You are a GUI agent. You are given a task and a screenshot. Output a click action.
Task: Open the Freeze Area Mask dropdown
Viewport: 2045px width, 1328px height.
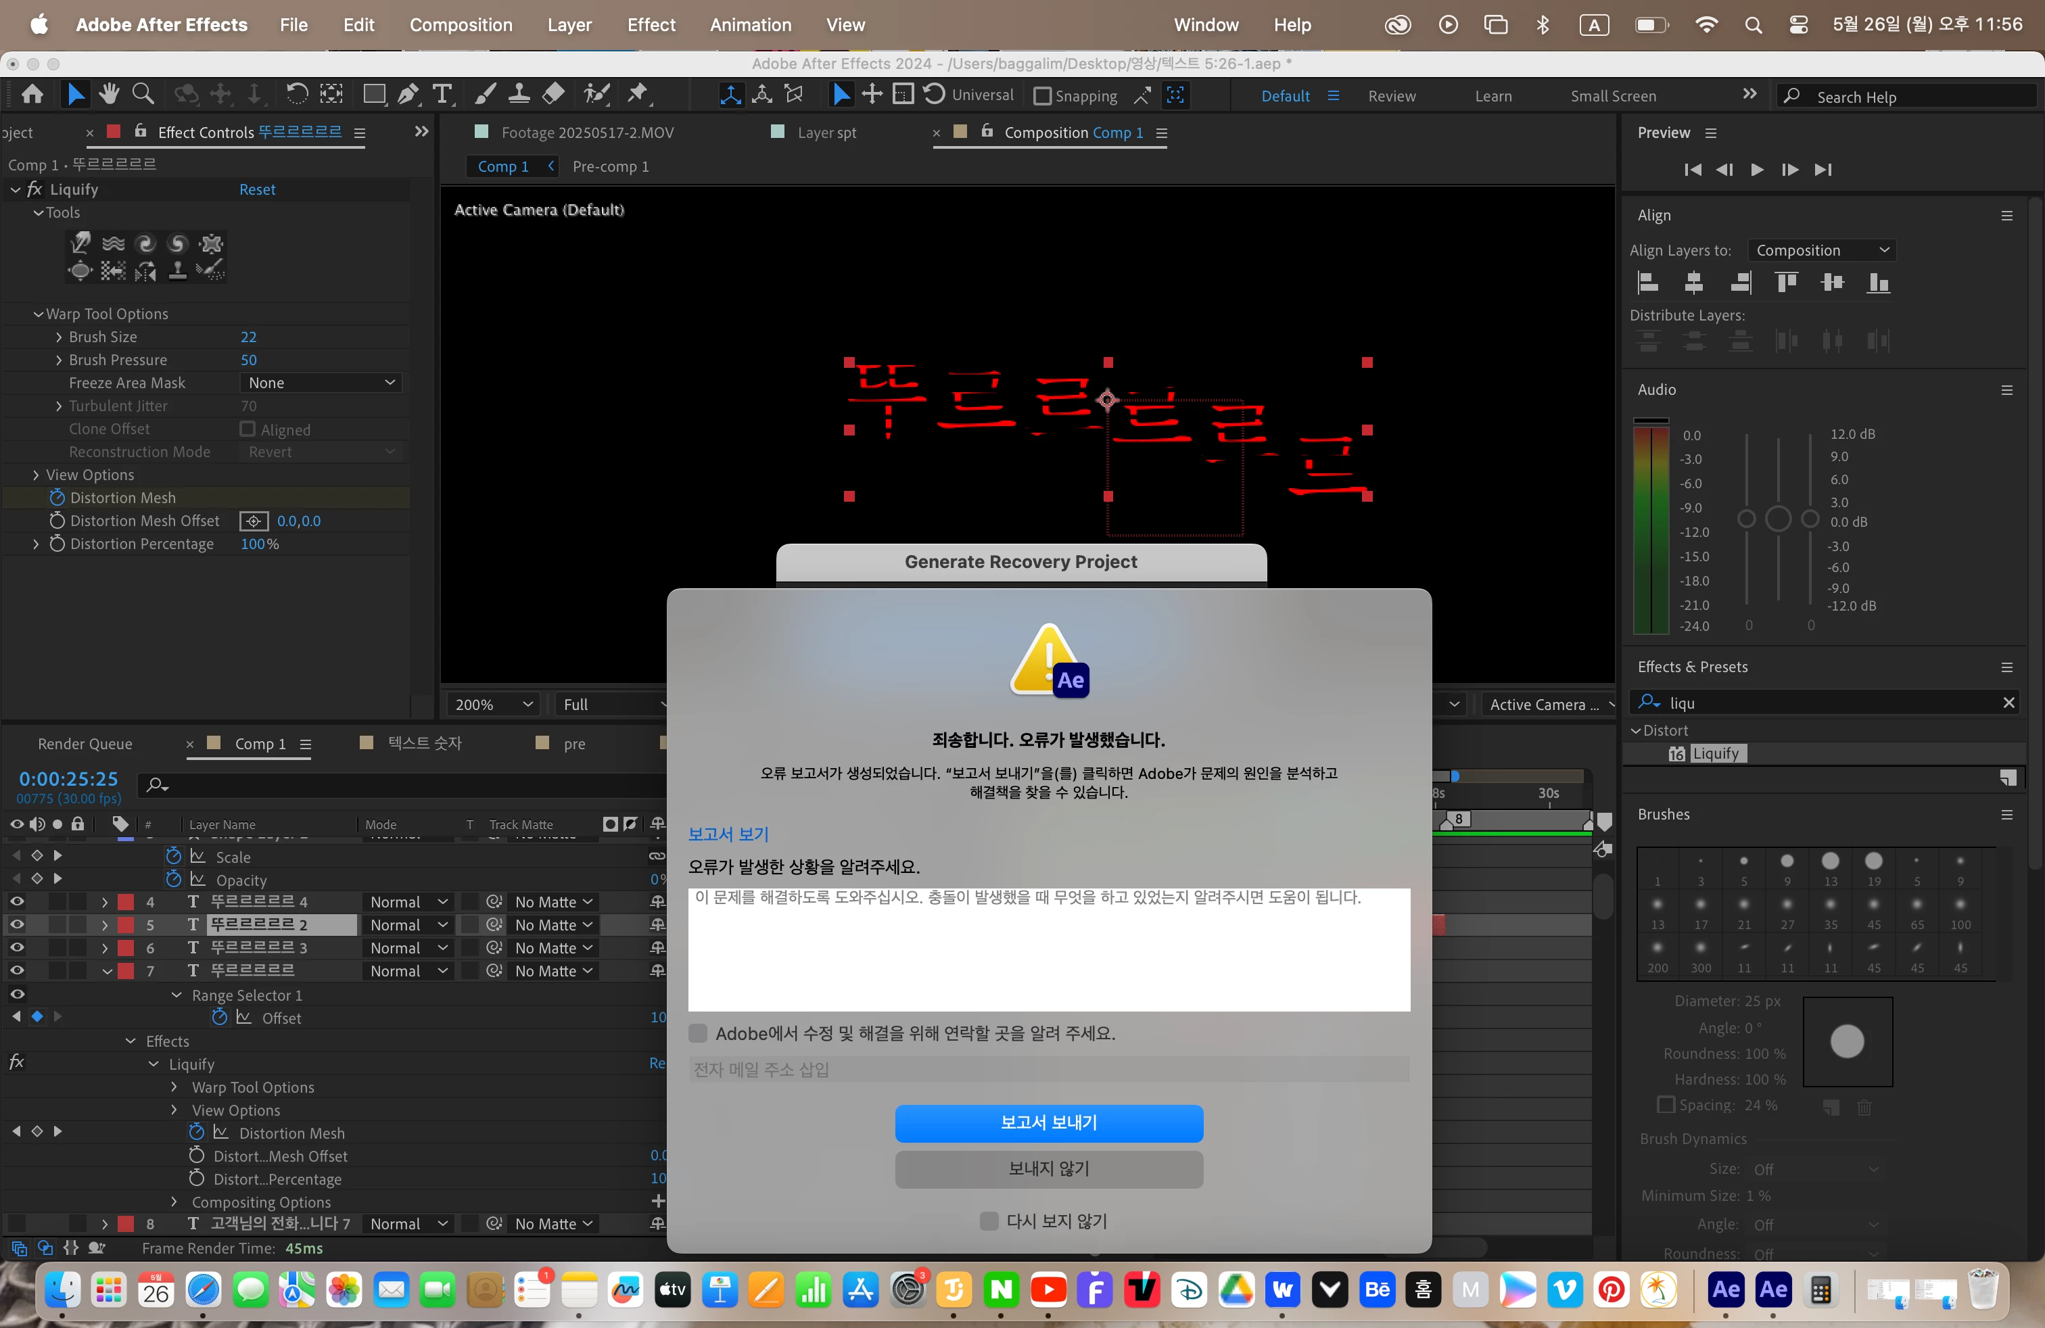pyautogui.click(x=321, y=382)
